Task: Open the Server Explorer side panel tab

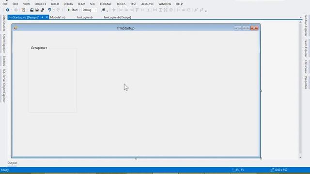Action: tap(4, 43)
